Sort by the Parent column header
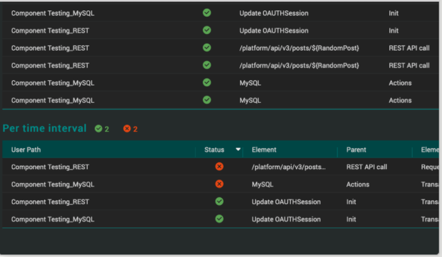The width and height of the screenshot is (442, 257). [x=356, y=150]
